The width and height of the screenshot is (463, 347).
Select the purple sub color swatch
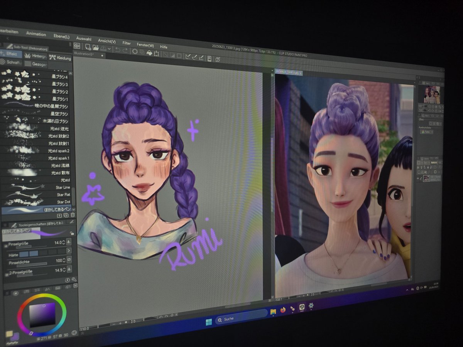point(15,337)
